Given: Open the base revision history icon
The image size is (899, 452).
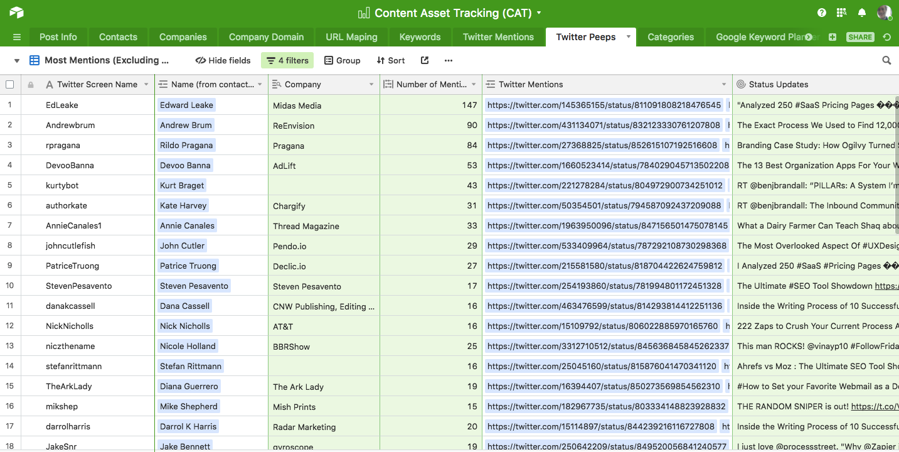Looking at the screenshot, I should tap(887, 37).
